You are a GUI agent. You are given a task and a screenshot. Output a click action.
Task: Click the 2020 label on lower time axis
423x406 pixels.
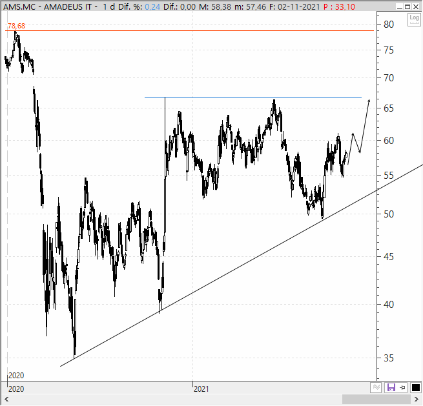point(16,389)
